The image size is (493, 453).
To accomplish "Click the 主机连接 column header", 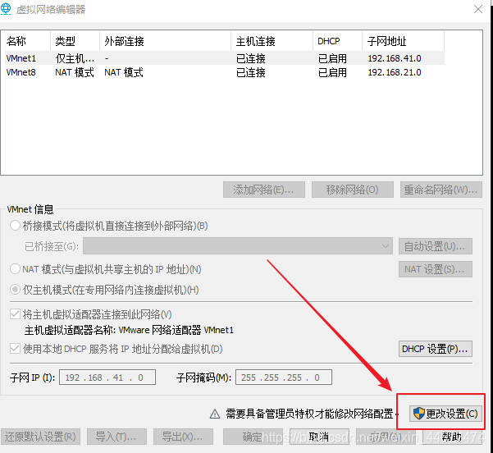I will point(272,41).
